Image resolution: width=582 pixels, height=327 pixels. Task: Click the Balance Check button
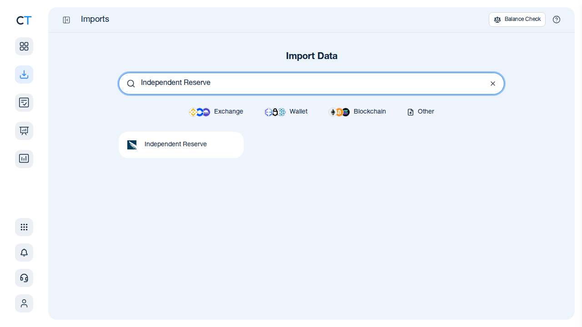(x=517, y=20)
